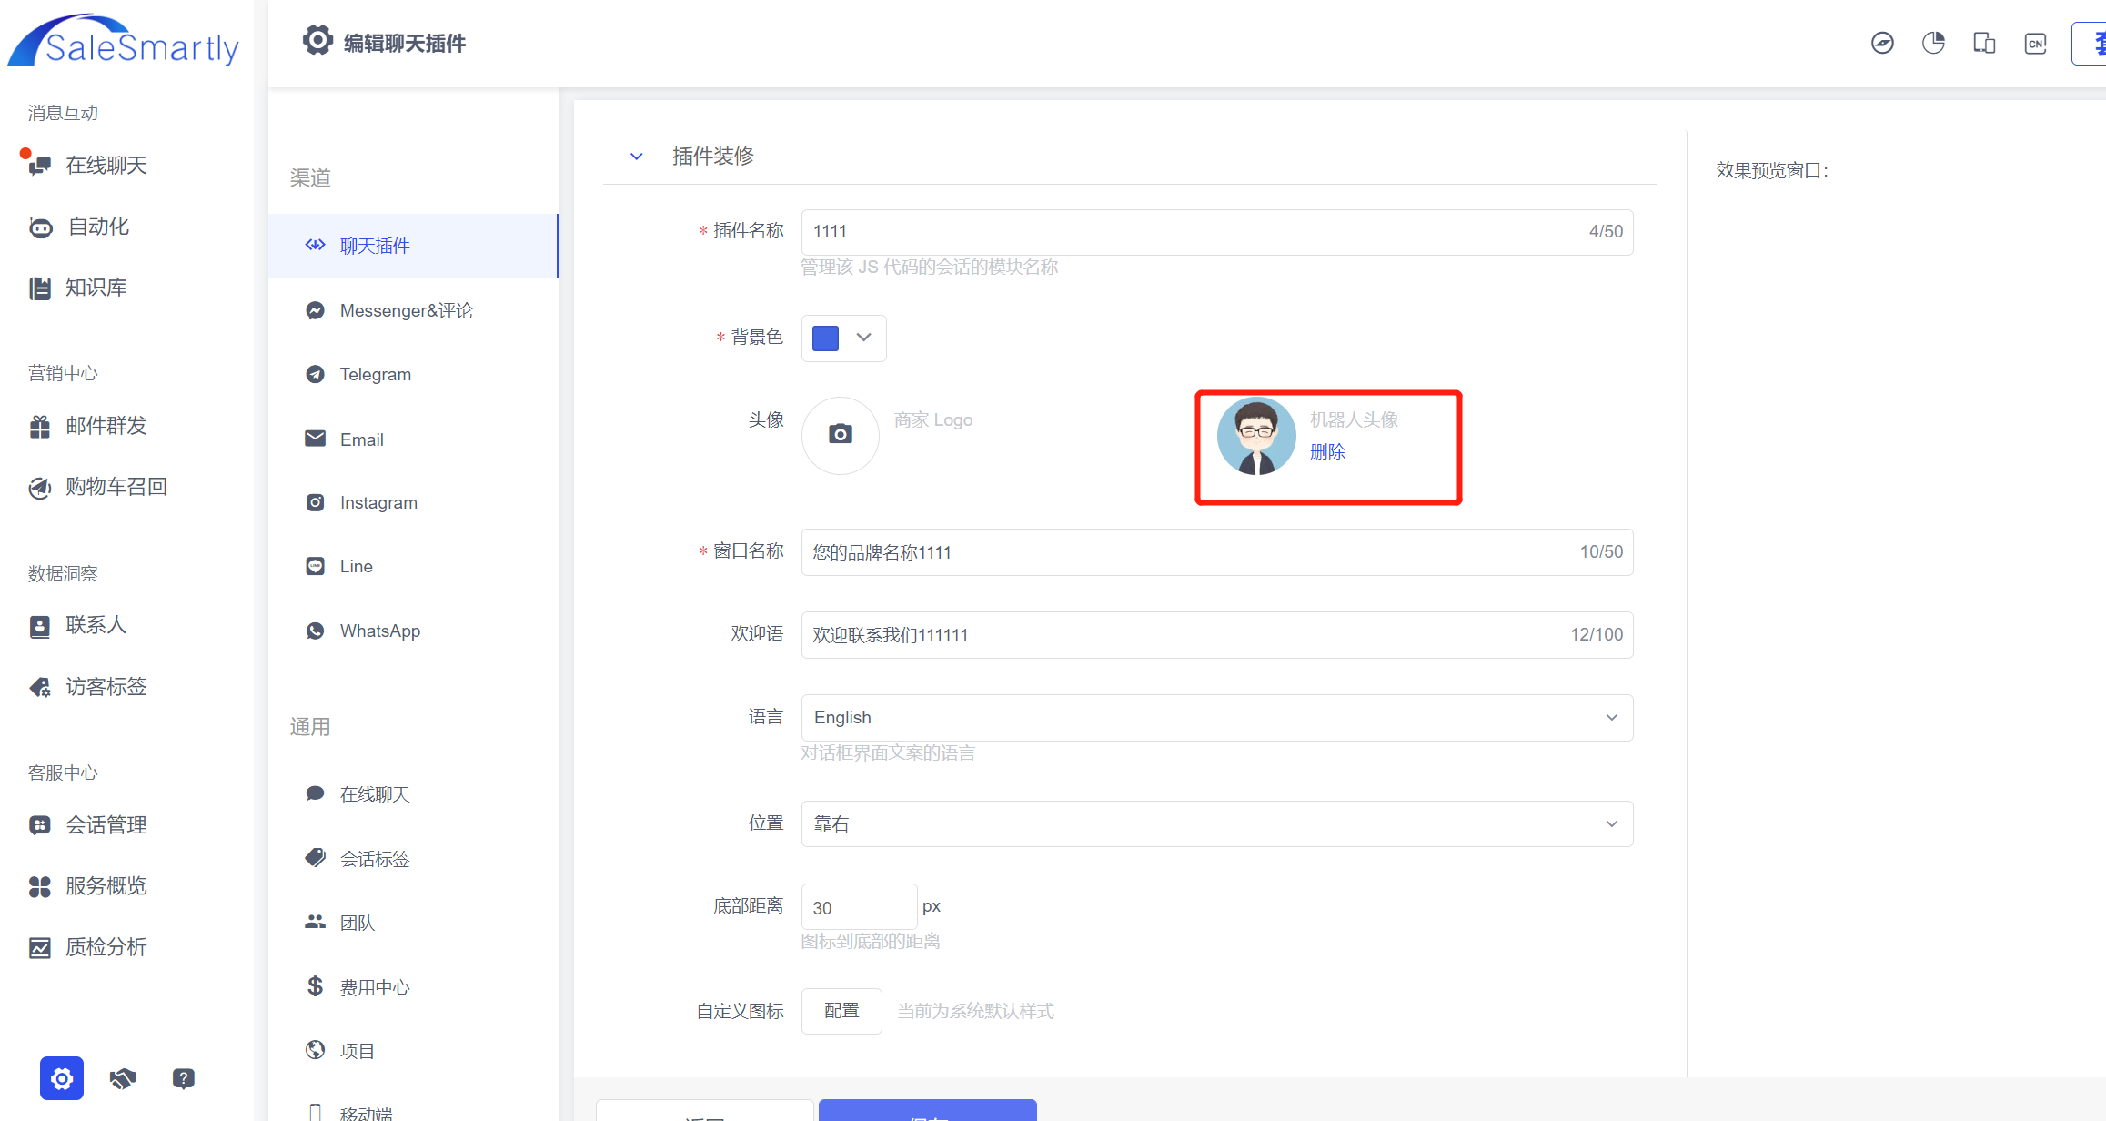This screenshot has width=2106, height=1121.
Task: Open the 背景色 color dropdown
Action: click(x=863, y=338)
